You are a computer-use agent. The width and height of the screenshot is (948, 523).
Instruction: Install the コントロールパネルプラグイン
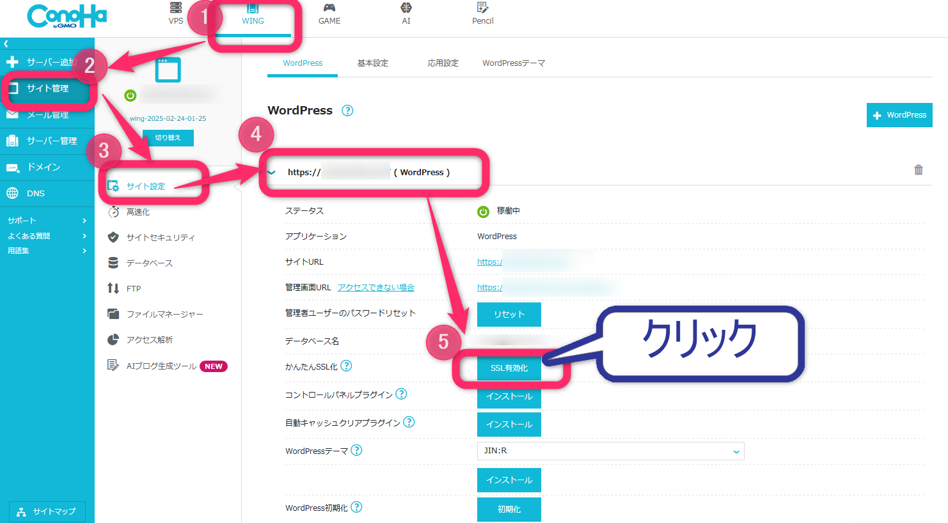click(x=509, y=396)
